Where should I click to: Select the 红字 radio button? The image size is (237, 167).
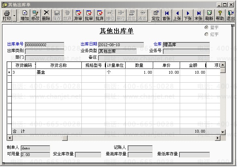coord(206,34)
